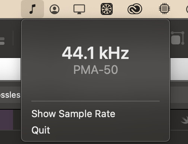
Task: Select the purple artwork thumbnail
Action: coord(6,120)
